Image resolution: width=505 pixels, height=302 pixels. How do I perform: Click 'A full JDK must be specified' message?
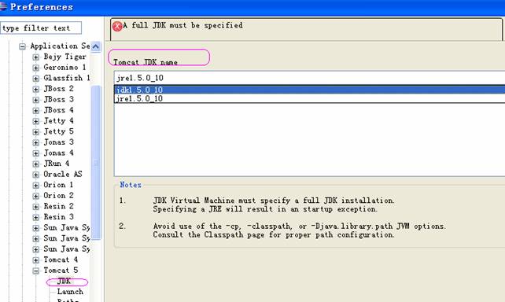(x=183, y=25)
